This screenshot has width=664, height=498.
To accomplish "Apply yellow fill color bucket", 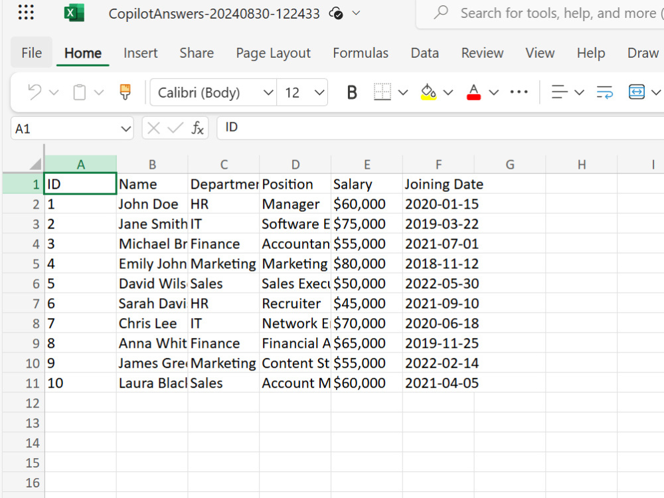I will (428, 92).
